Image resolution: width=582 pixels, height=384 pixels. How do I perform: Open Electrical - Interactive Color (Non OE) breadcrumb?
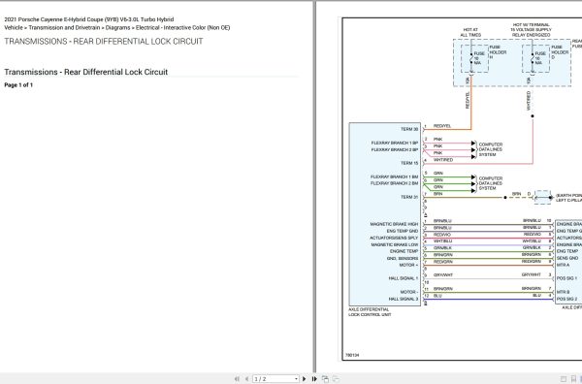click(x=182, y=28)
